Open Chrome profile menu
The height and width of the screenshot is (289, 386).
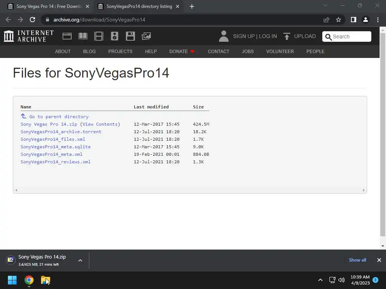click(366, 20)
